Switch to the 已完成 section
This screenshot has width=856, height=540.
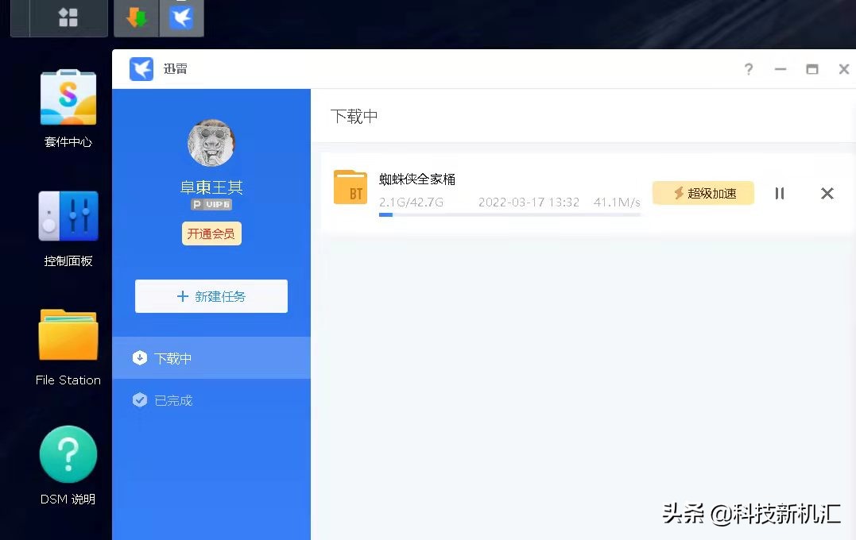tap(170, 400)
